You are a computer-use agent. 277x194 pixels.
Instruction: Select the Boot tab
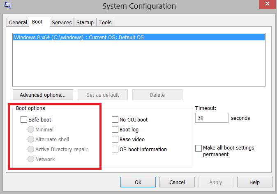point(39,22)
